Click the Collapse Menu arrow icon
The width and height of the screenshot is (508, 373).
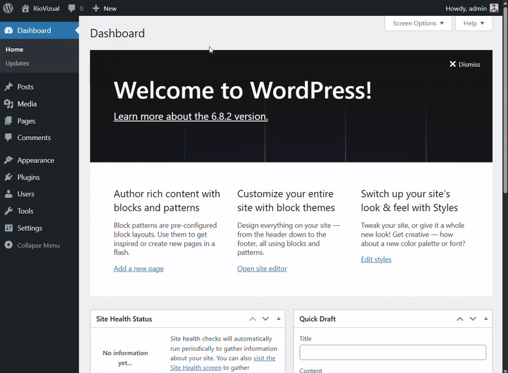pyautogui.click(x=9, y=245)
